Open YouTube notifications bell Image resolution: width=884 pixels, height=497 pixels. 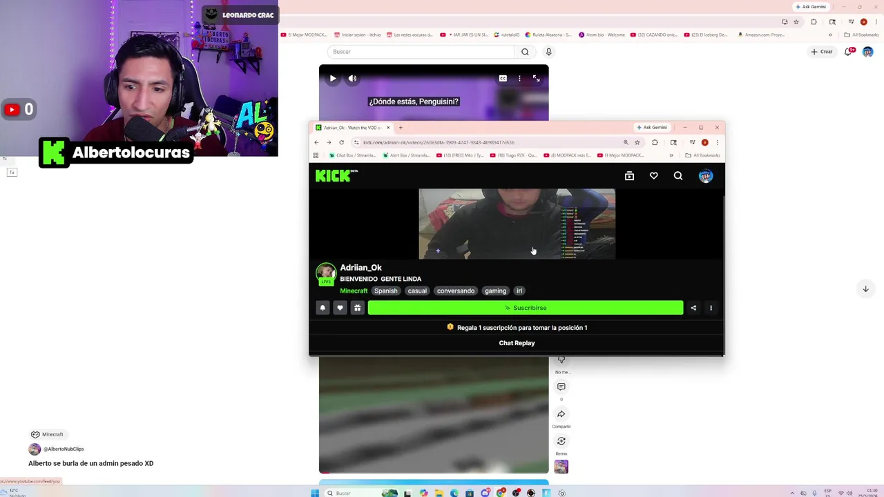click(848, 52)
